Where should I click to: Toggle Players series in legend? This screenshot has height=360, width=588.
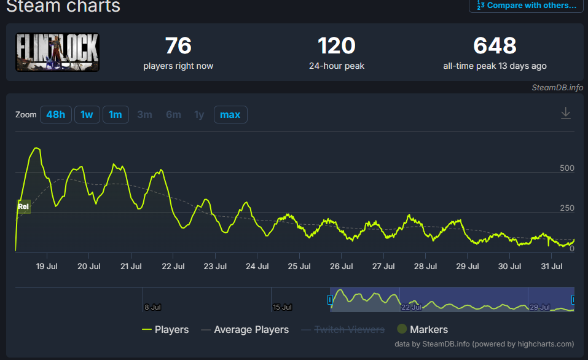point(165,330)
